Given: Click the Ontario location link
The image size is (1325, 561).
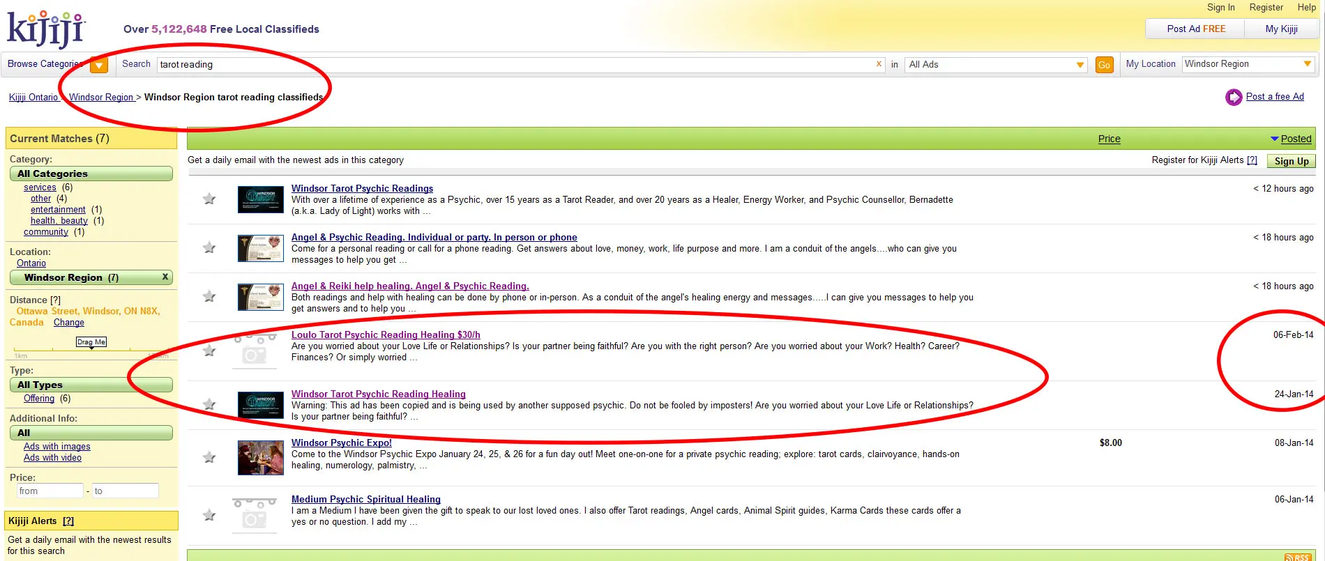Looking at the screenshot, I should (31, 263).
